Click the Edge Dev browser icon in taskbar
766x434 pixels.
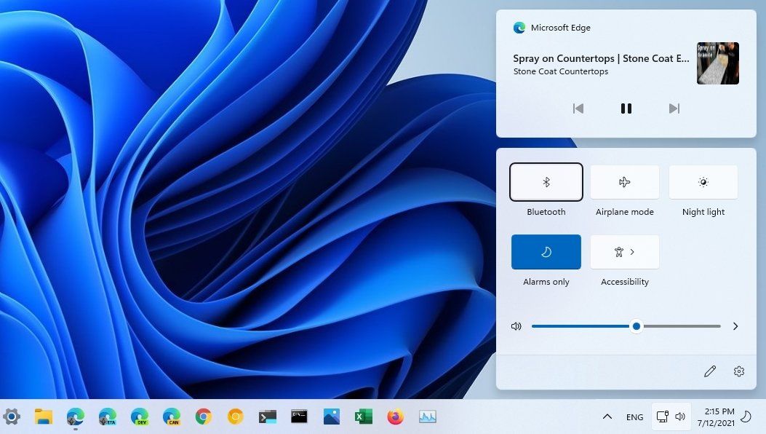point(139,417)
